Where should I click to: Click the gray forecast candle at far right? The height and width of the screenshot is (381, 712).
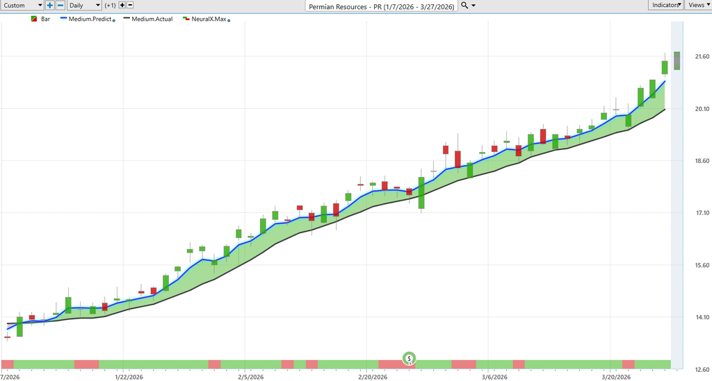pyautogui.click(x=677, y=60)
